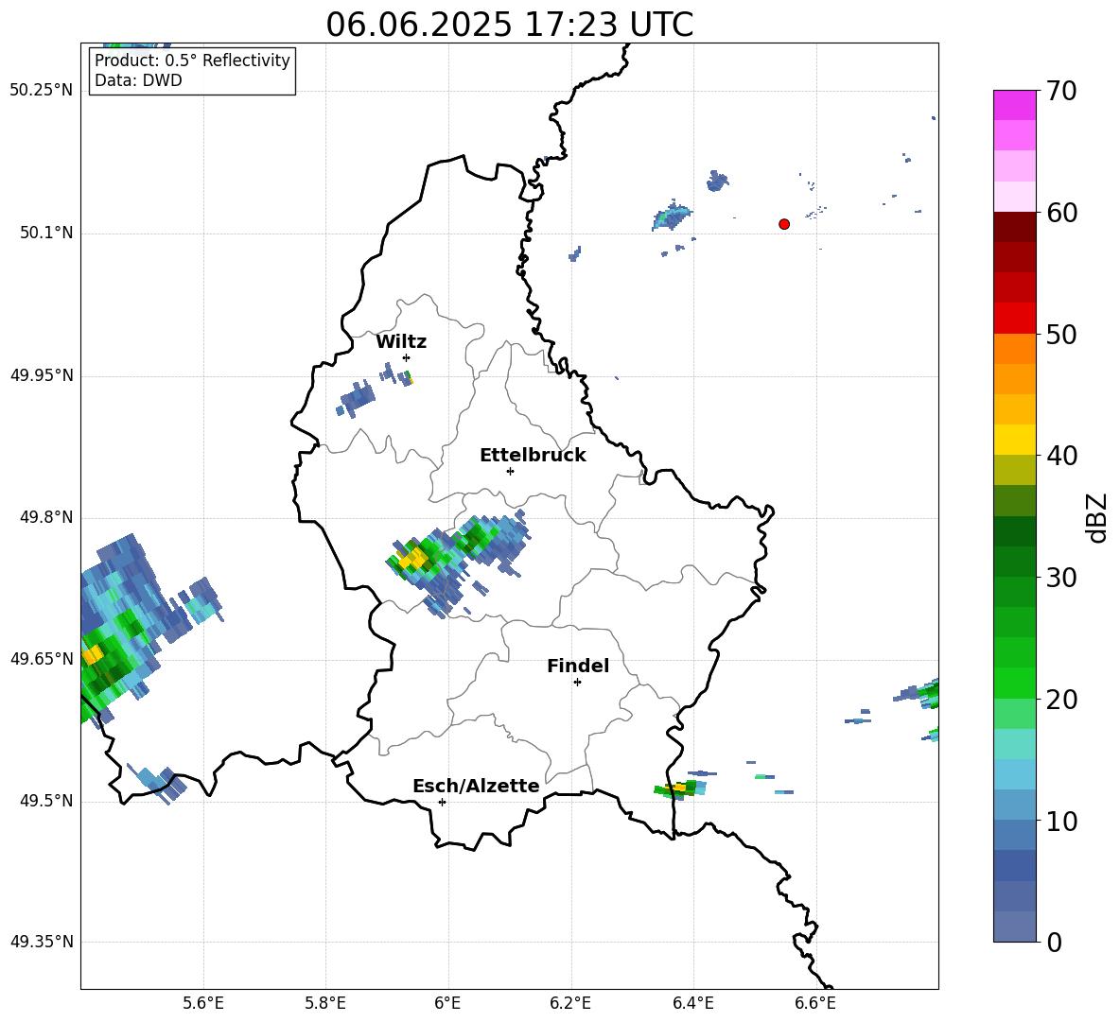Click the 49.5°N latitude label
The height and width of the screenshot is (1022, 1120).
pos(46,801)
